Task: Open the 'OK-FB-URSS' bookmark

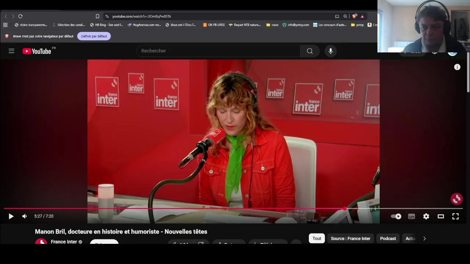Action: 214,25
